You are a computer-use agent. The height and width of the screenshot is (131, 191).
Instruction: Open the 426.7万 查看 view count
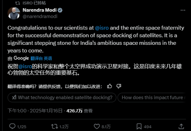tap(80, 111)
